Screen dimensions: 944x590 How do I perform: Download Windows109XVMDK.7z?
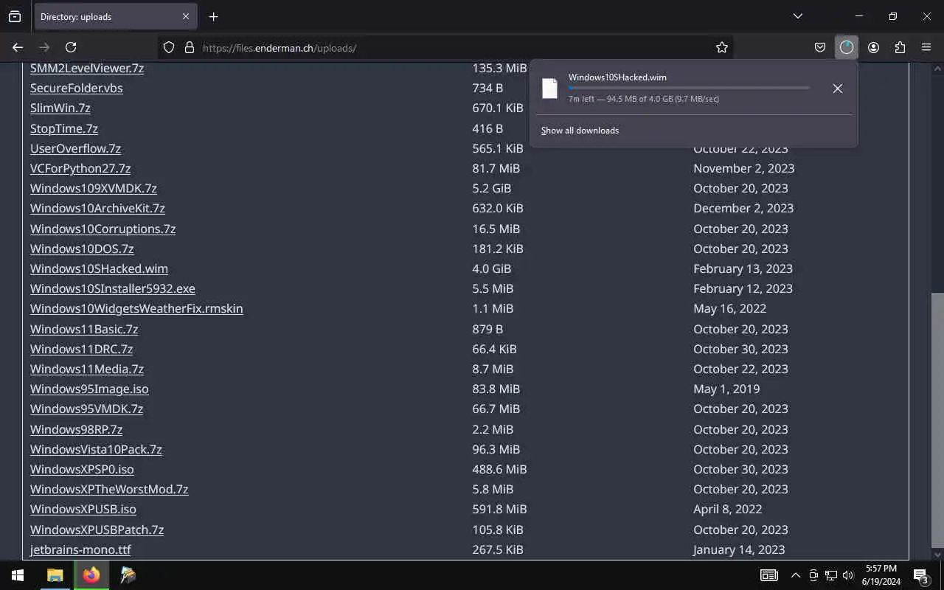(x=94, y=188)
